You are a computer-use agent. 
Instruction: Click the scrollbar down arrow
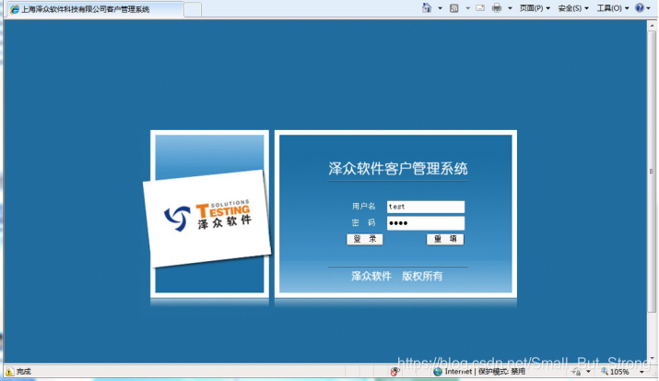tap(652, 358)
